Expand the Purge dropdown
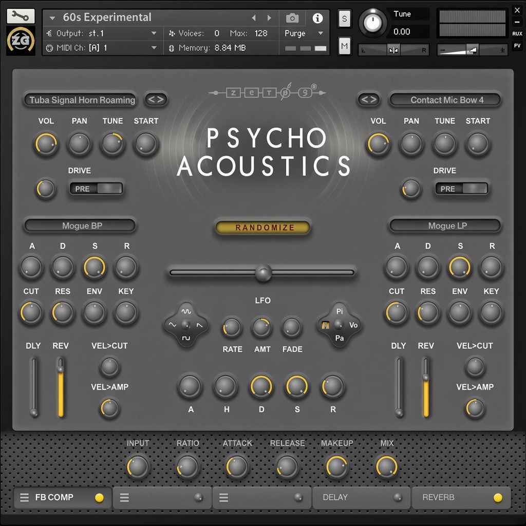Image resolution: width=526 pixels, height=526 pixels. pos(321,33)
